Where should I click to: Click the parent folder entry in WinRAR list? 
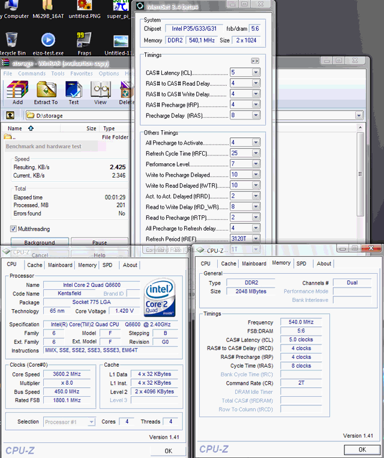point(10,137)
